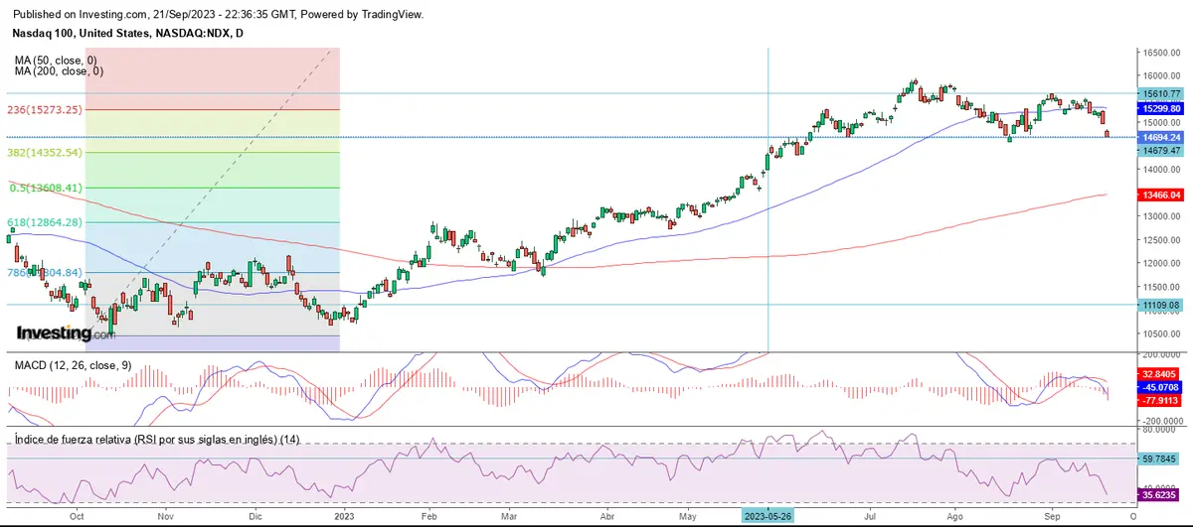The height and width of the screenshot is (527, 1193).
Task: Click the 14694.24 current price tag
Action: pos(1161,138)
